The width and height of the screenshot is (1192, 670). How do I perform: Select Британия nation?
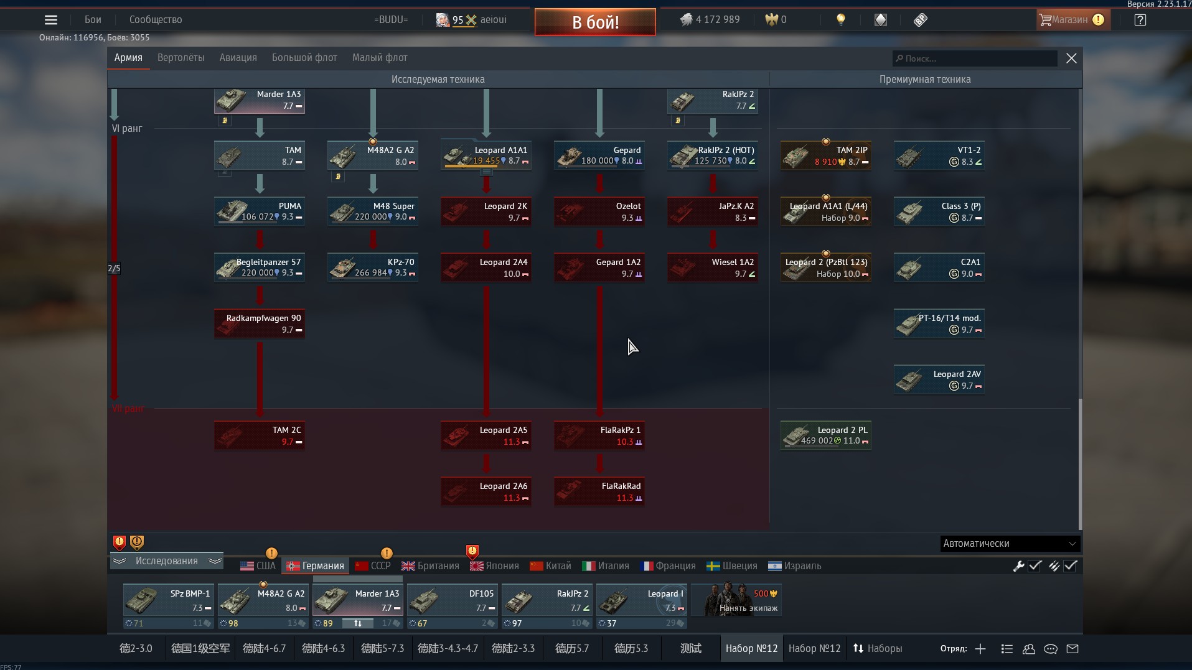pyautogui.click(x=430, y=565)
